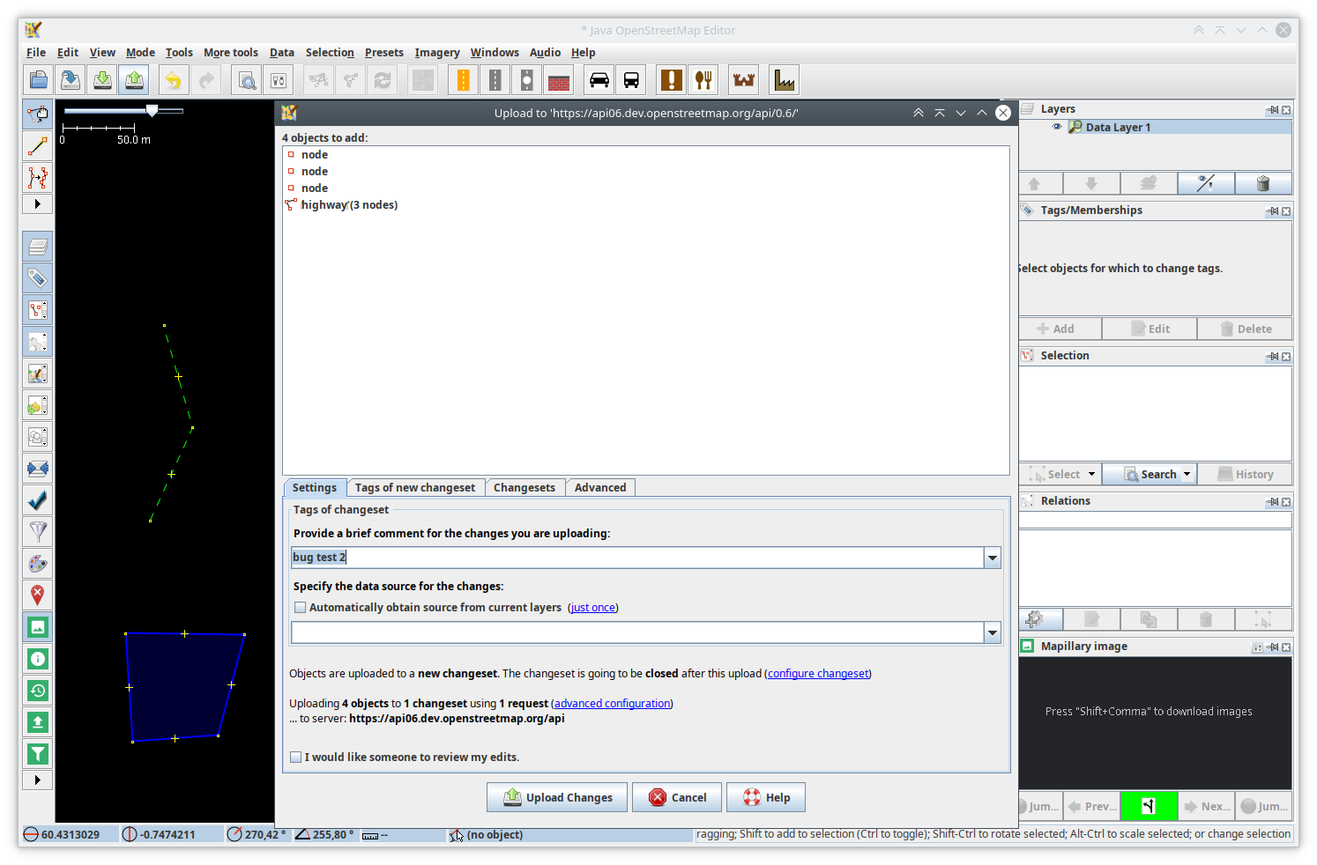
Task: Click the Upload Changes button
Action: (x=557, y=798)
